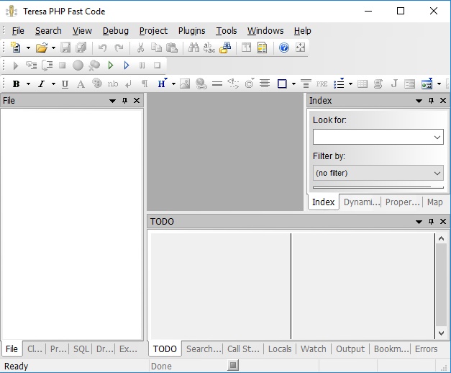Click the blue Help question mark icon

(284, 48)
